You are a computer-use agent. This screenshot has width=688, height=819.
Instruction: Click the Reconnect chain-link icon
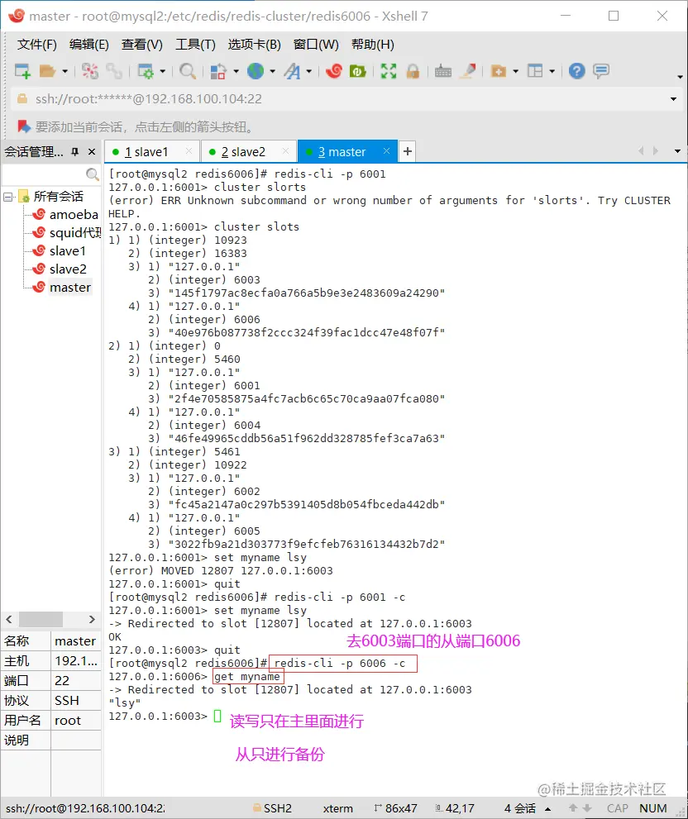pyautogui.click(x=113, y=71)
